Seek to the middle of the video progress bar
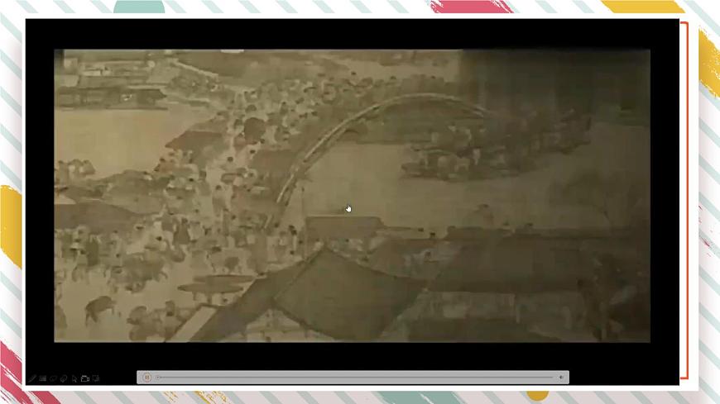720x404 pixels. click(x=356, y=378)
